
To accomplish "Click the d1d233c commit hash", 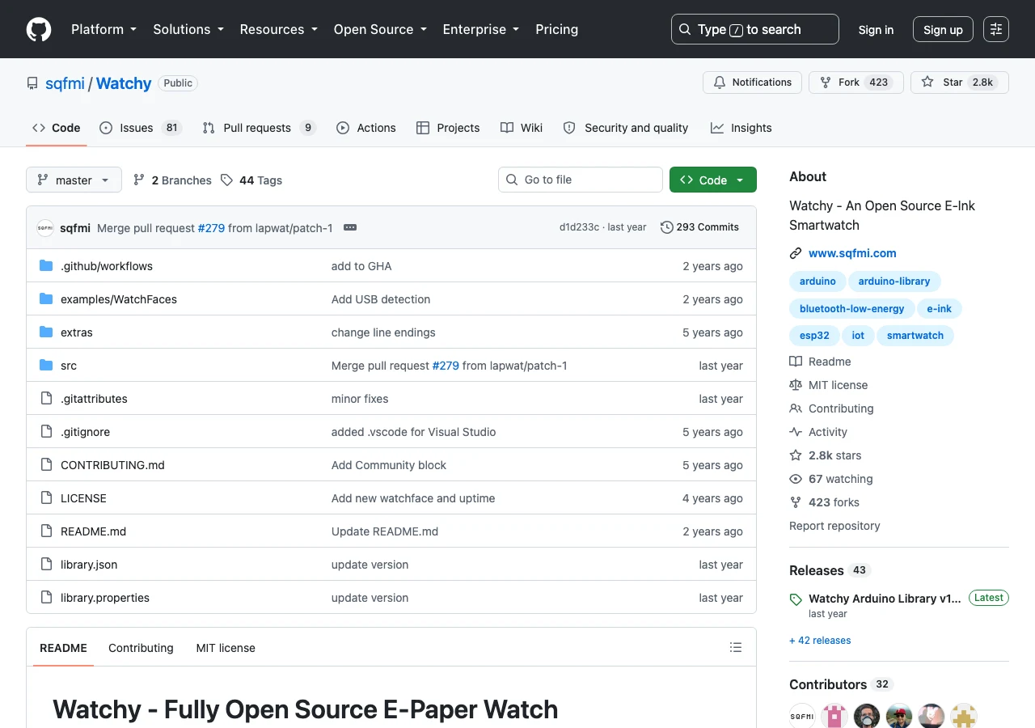I will click(579, 227).
